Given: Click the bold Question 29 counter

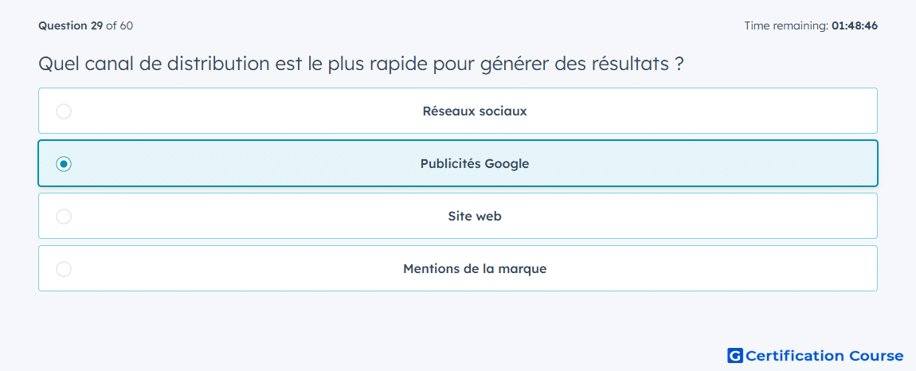Looking at the screenshot, I should click(x=71, y=25).
